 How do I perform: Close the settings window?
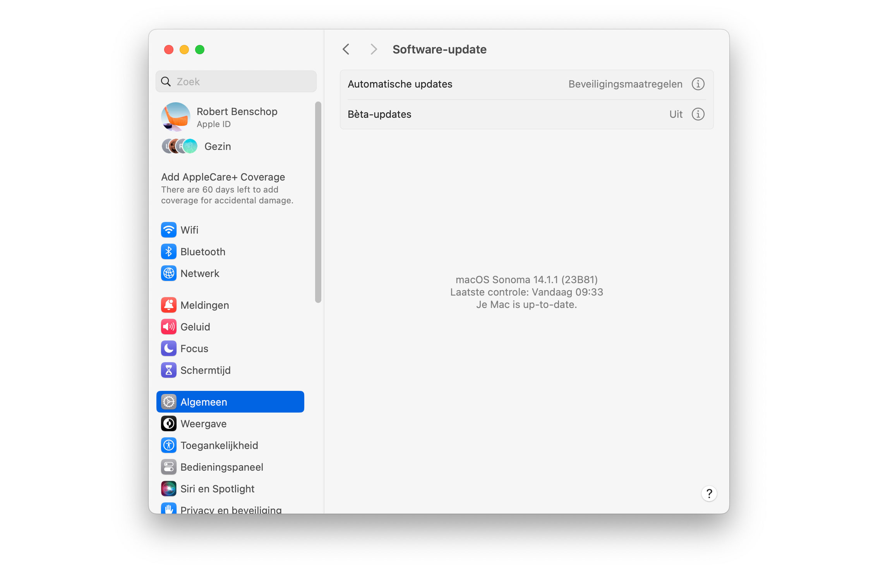click(x=169, y=50)
